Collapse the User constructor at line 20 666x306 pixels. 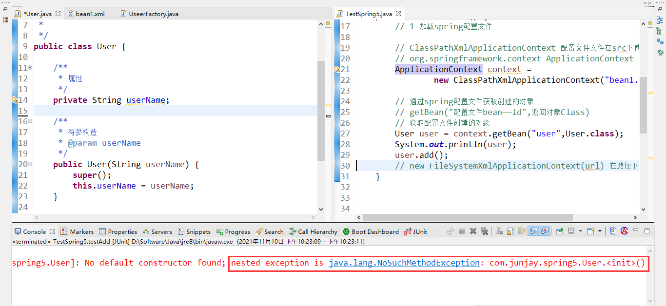pos(30,164)
